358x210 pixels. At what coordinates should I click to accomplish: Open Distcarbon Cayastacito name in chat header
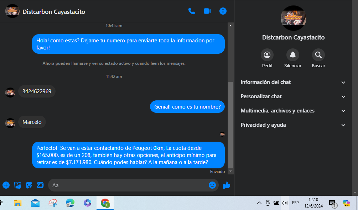[x=54, y=12]
